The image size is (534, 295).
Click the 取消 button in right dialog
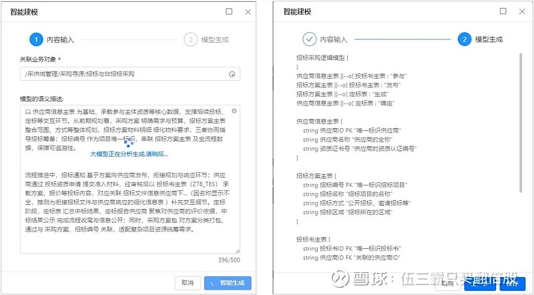coord(447,283)
